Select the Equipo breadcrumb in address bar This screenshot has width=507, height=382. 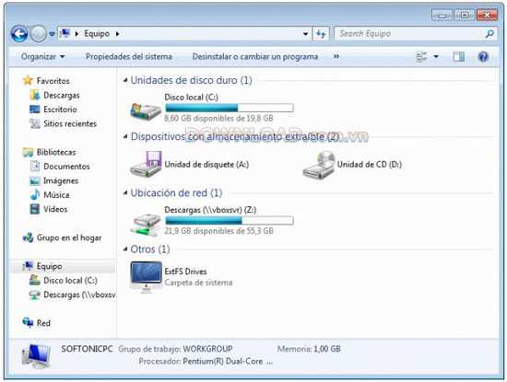tap(97, 33)
